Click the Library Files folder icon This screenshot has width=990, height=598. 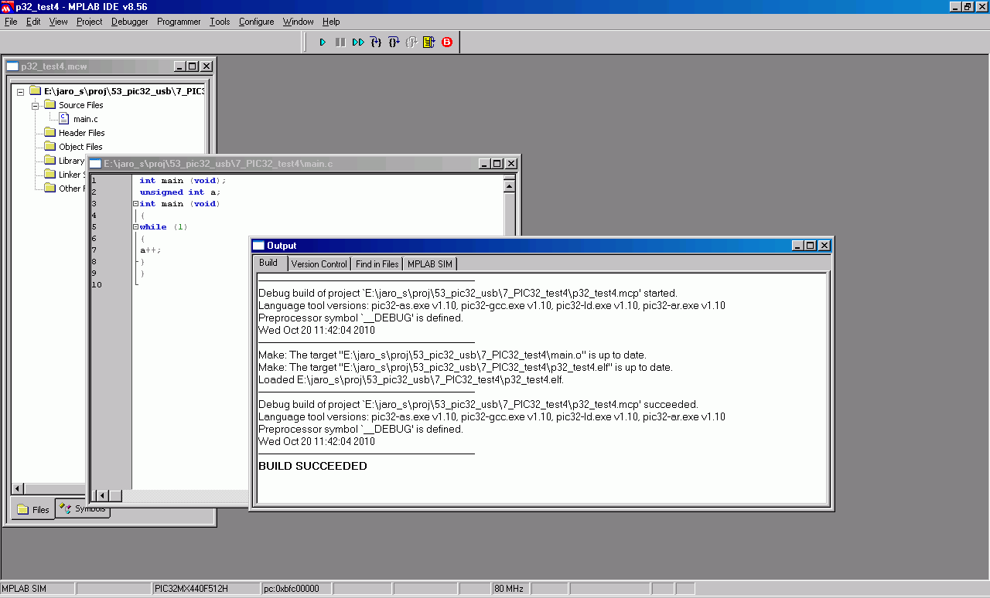click(x=50, y=161)
